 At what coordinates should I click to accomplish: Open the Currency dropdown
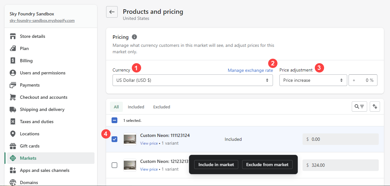point(193,80)
